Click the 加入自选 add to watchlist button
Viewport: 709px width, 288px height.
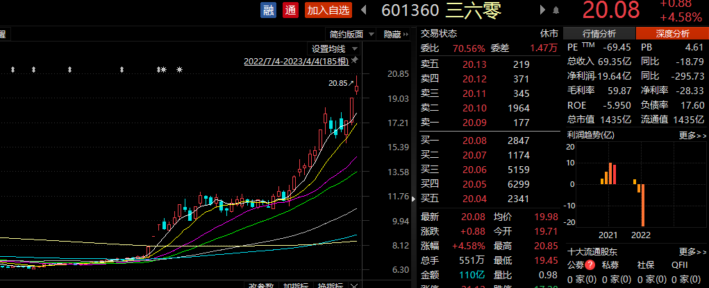tap(328, 10)
